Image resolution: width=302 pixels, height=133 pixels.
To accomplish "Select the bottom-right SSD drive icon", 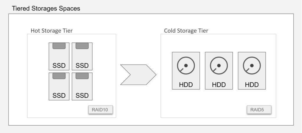I will (82, 86).
